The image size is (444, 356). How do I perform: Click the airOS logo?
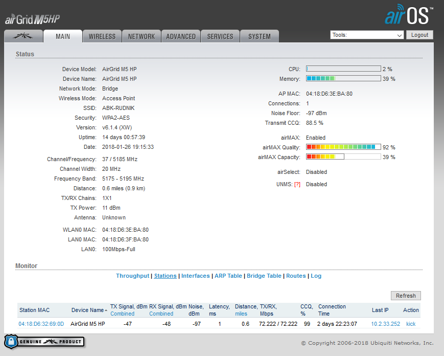(409, 16)
